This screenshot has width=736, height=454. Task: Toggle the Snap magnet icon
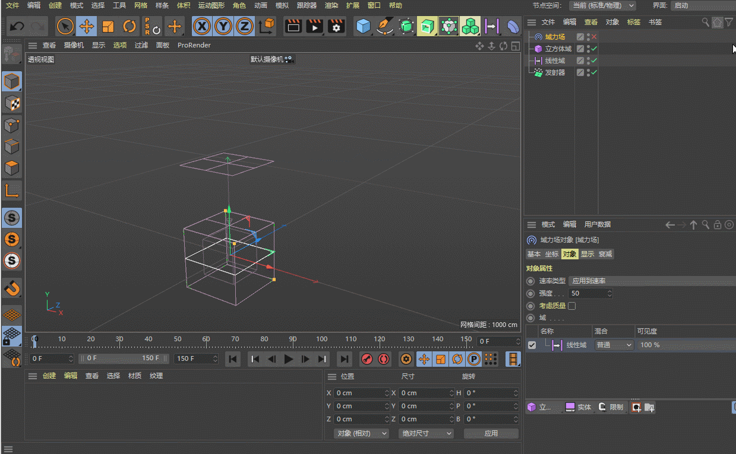pos(12,288)
